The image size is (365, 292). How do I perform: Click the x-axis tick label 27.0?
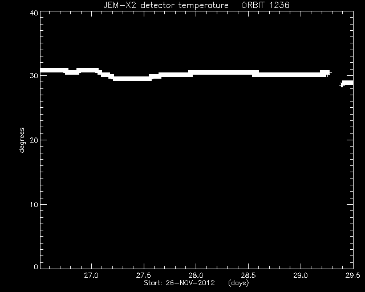91,275
